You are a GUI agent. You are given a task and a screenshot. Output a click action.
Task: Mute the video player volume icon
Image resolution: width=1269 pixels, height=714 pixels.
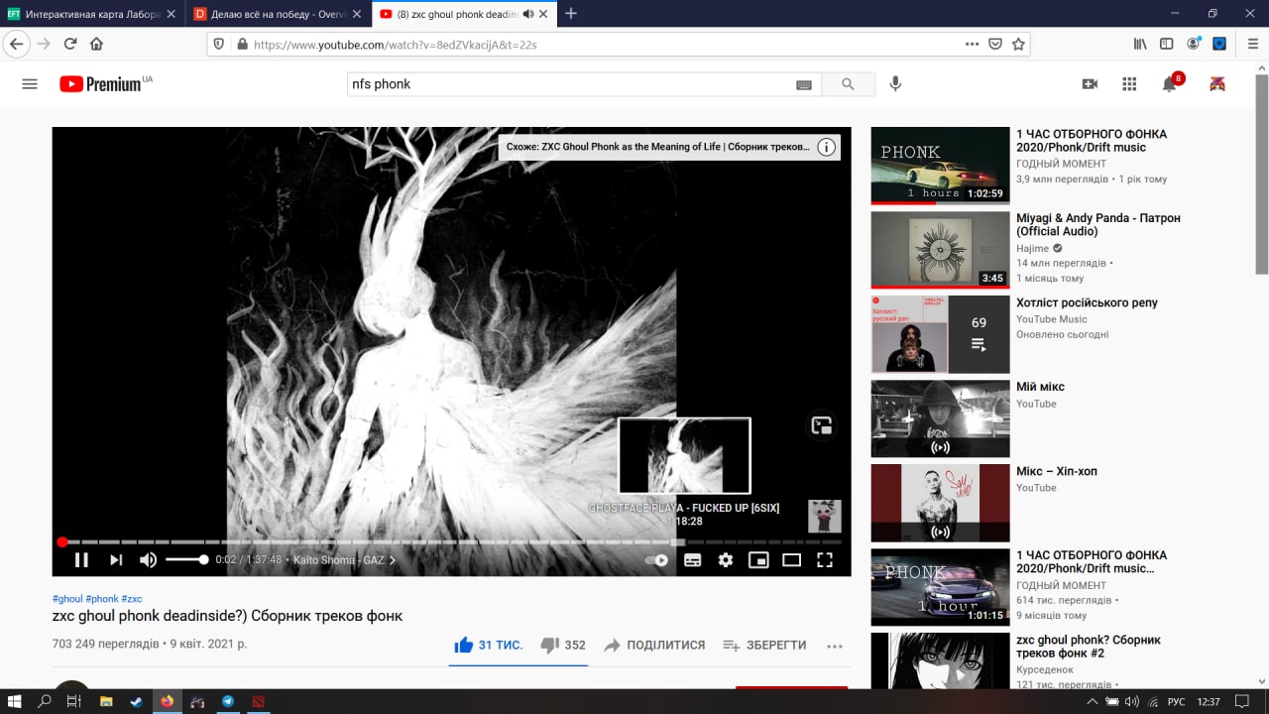pos(148,560)
